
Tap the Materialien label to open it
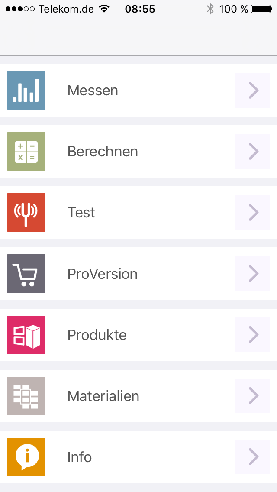[x=103, y=396]
